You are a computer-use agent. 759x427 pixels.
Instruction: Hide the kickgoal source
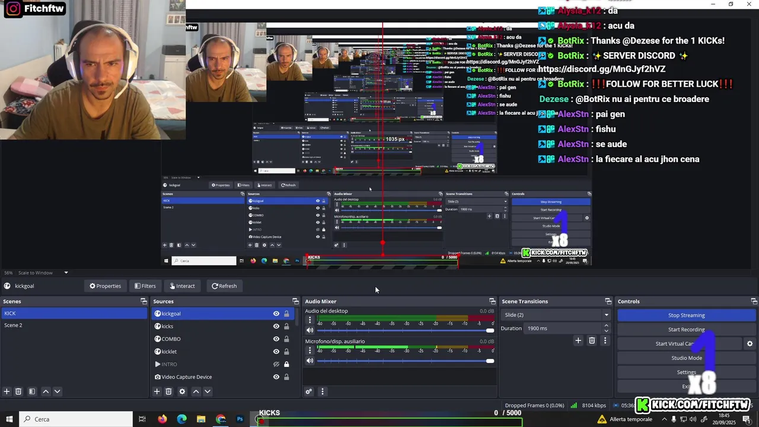pyautogui.click(x=276, y=314)
